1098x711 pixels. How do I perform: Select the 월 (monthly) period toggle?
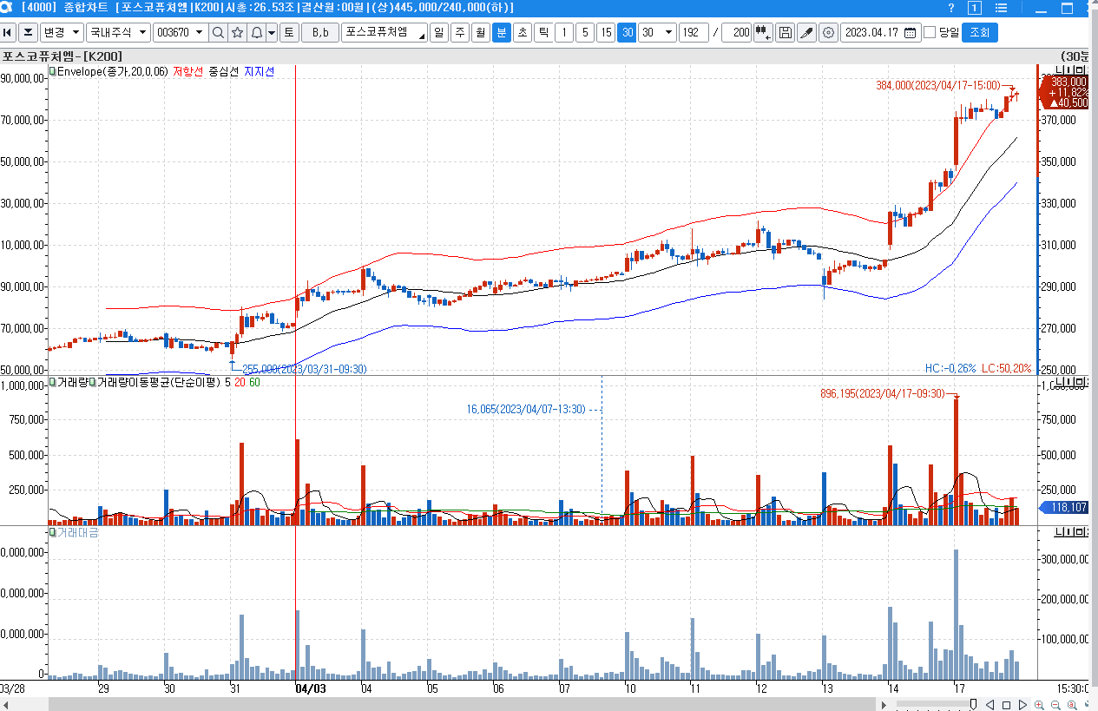click(x=480, y=33)
